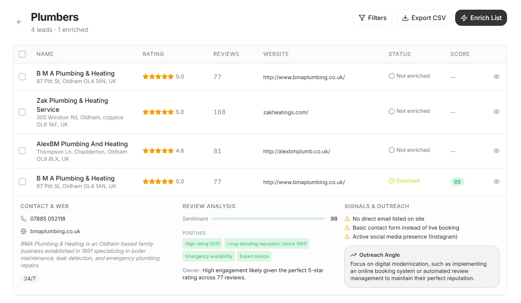Screen dimensions: 521x303
Task: Click the Outreach Angle trend icon
Action: click(x=353, y=255)
